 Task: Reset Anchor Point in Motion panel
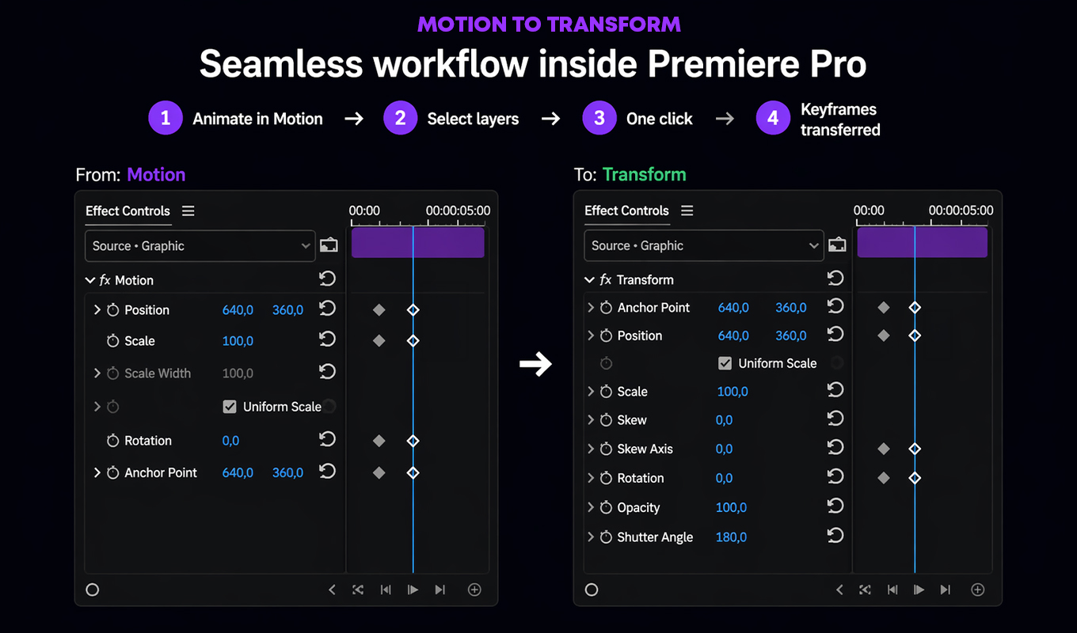coord(327,472)
